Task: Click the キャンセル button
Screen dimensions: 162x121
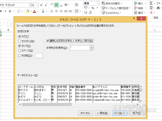Action: coord(85,113)
